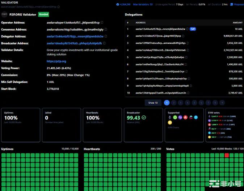Open the self-delegation address in row 1

[x=160, y=29]
